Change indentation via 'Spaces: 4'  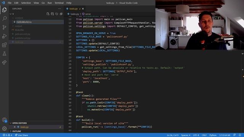pos(186,135)
